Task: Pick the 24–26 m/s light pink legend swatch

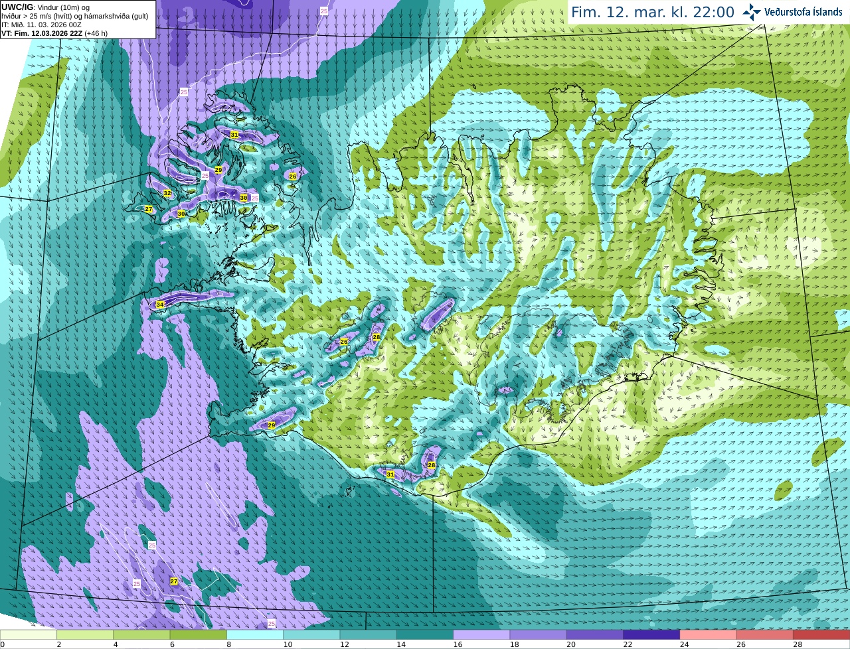Action: (x=709, y=635)
